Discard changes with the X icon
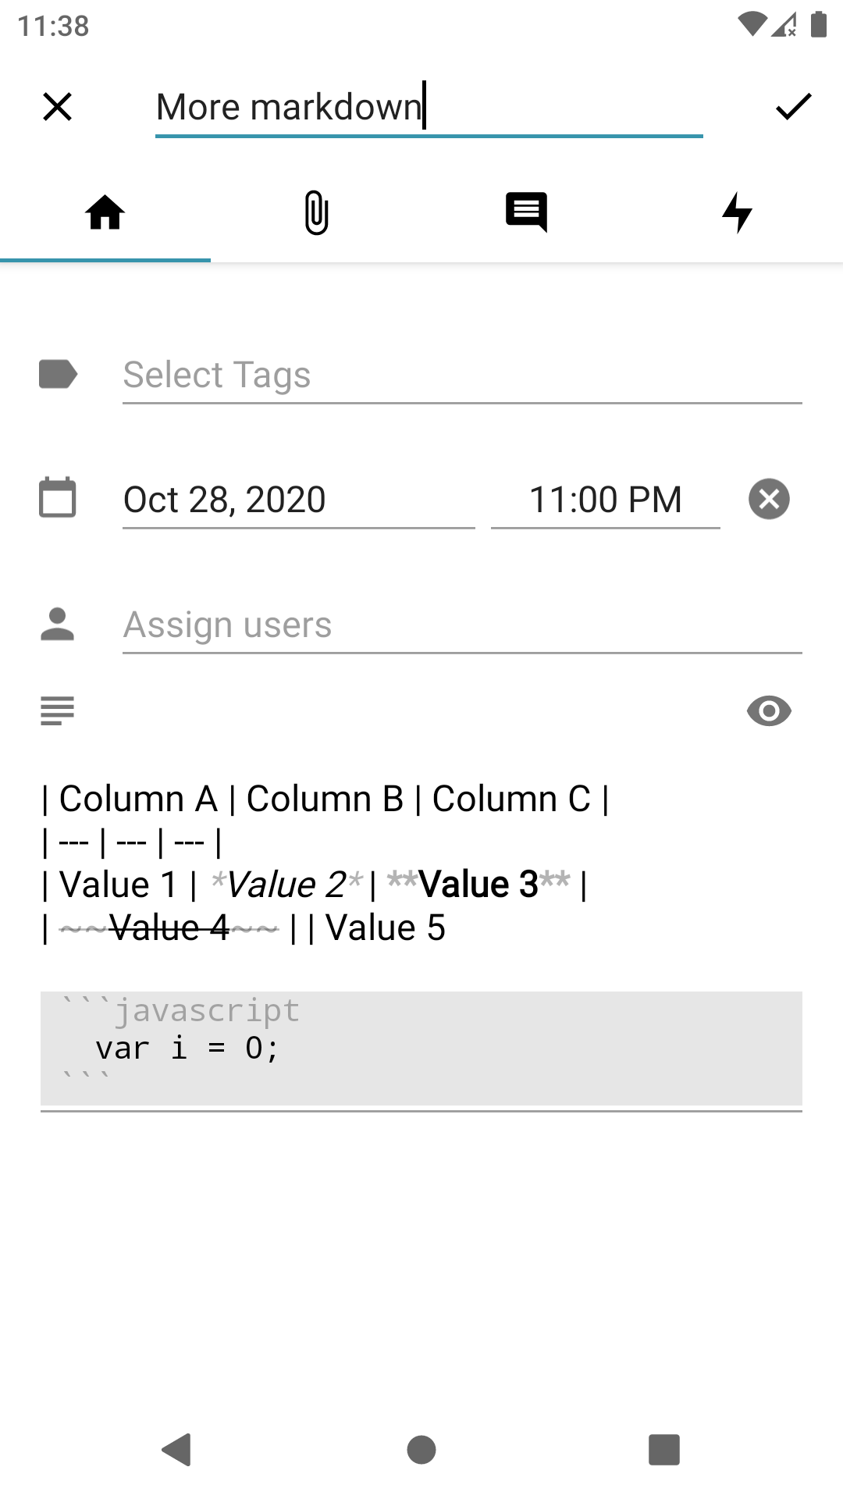This screenshot has height=1499, width=843. click(x=58, y=107)
